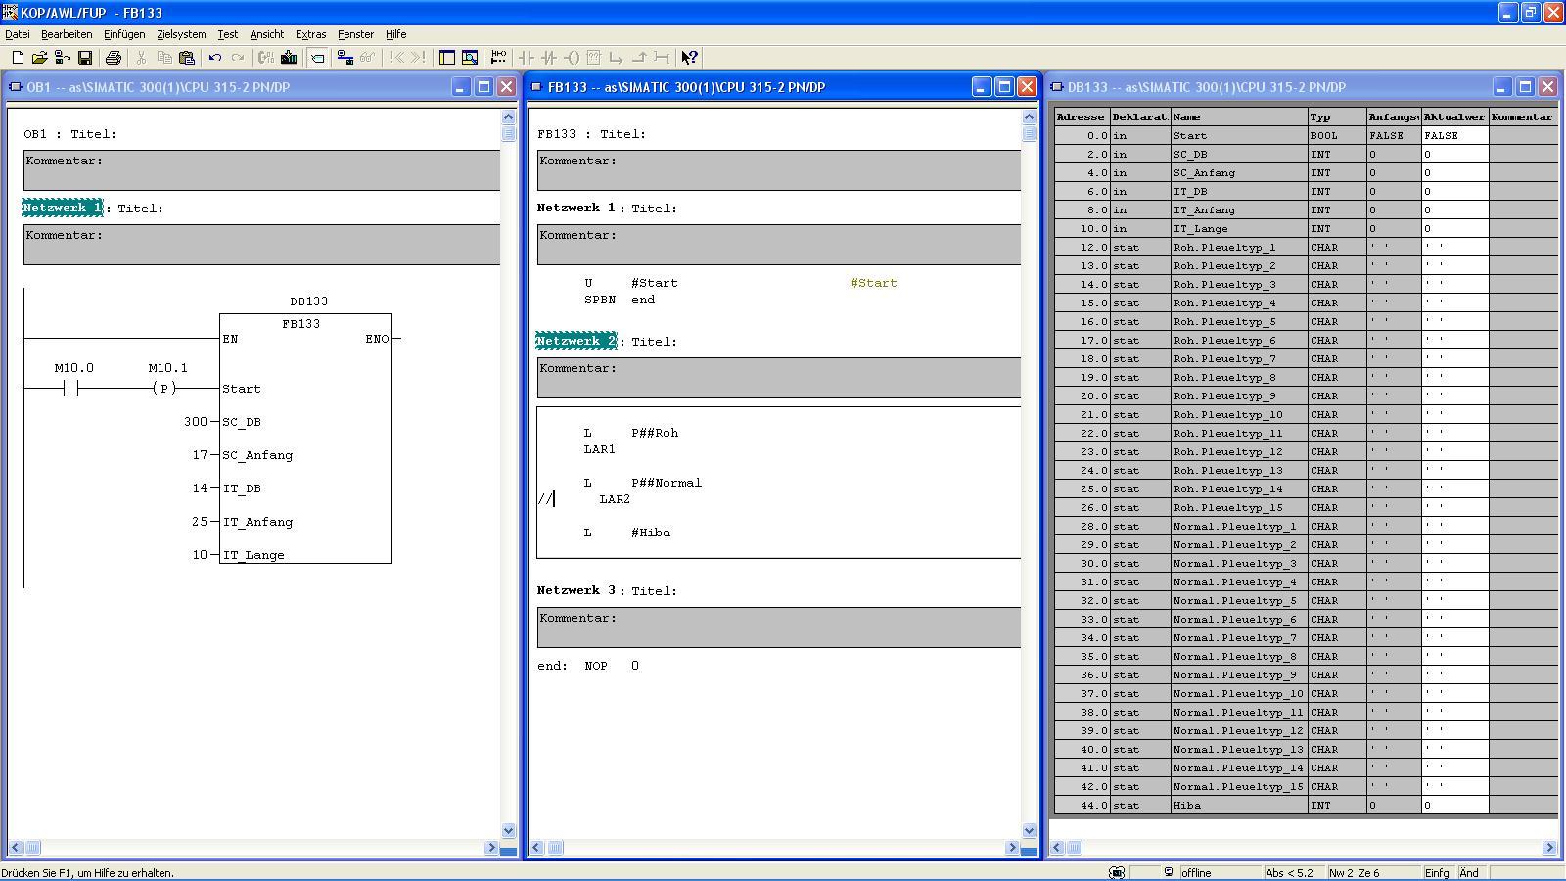Click the Open file folder icon
Viewport: 1566px width, 881px height.
(x=40, y=58)
